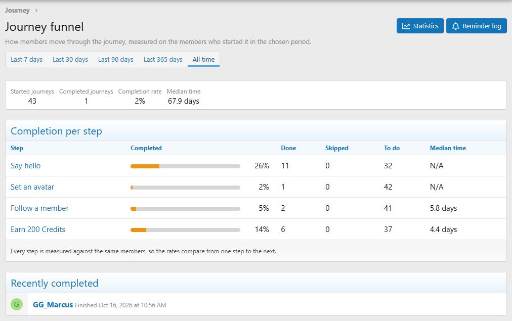Screen dimensions: 512x321
Task: Click the Median time column header
Action: click(x=448, y=148)
